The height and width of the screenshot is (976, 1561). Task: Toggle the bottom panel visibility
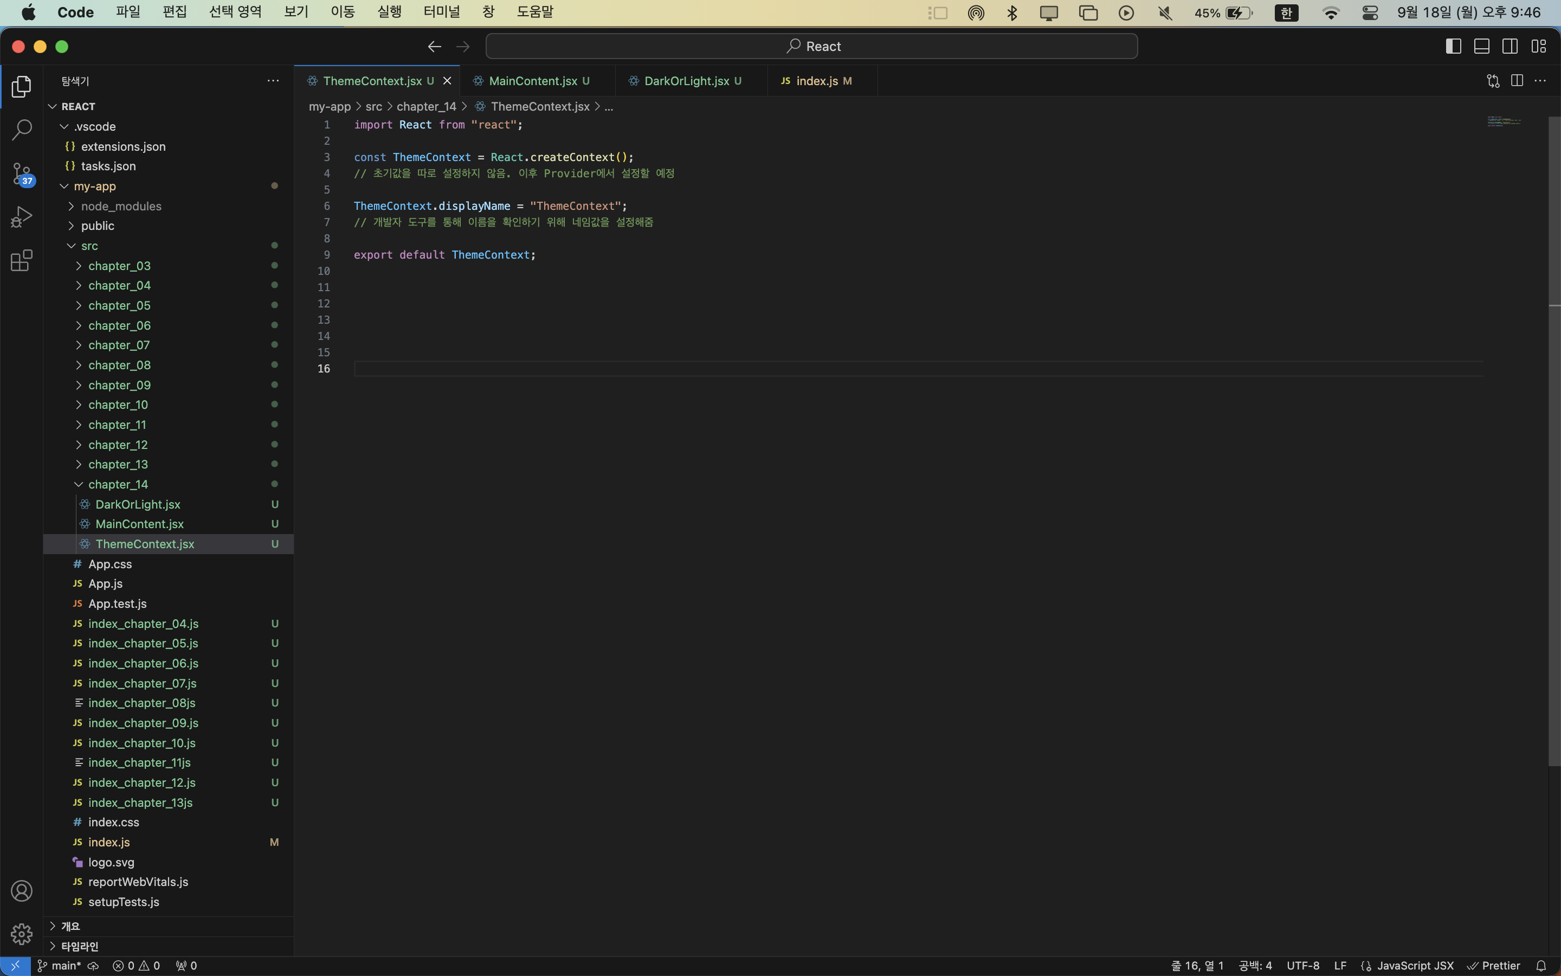(x=1482, y=47)
